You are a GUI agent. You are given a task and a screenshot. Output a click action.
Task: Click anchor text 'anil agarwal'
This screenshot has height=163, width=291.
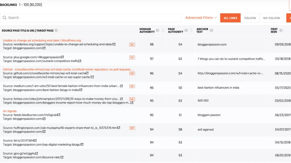206,129
